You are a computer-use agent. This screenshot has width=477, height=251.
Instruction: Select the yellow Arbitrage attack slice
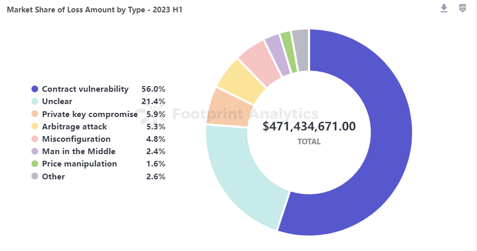tap(242, 81)
